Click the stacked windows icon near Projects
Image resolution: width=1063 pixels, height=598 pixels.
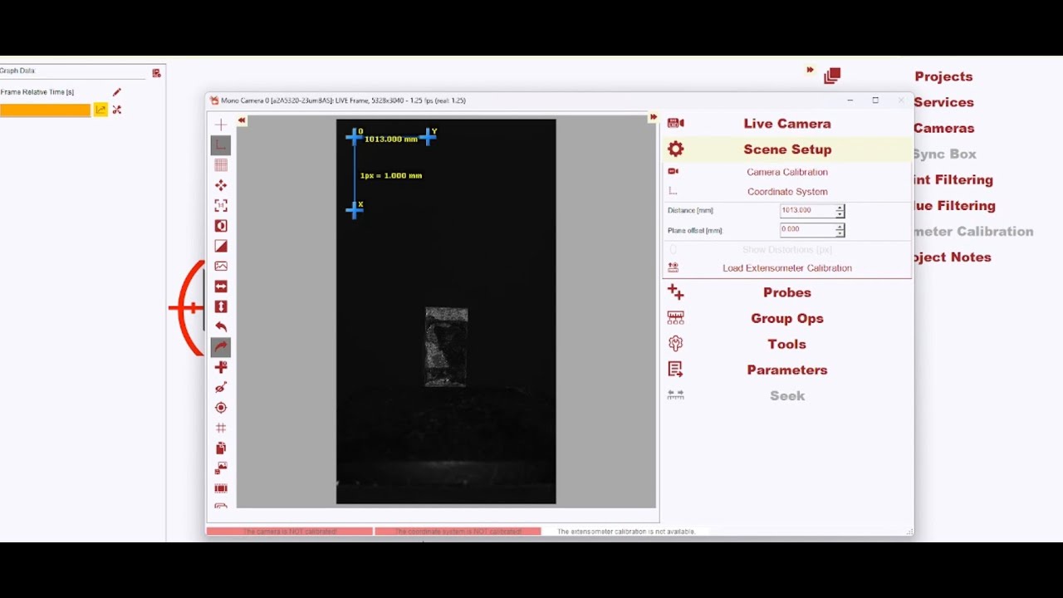coord(832,76)
